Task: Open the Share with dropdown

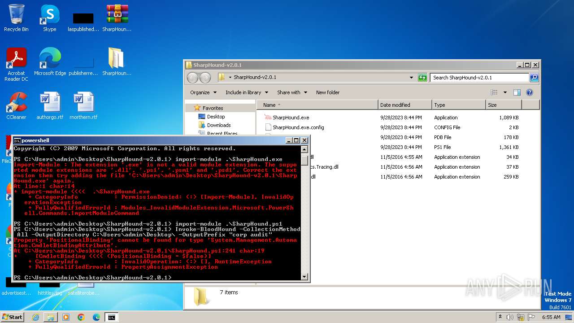Action: pyautogui.click(x=292, y=92)
